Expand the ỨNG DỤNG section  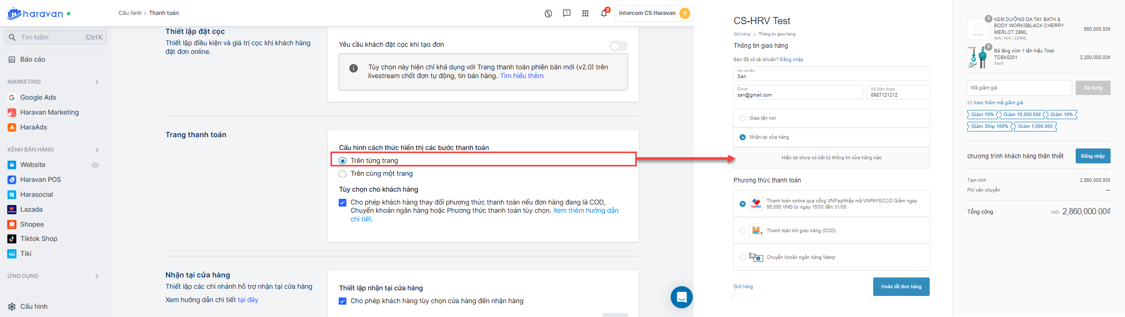coord(97,276)
